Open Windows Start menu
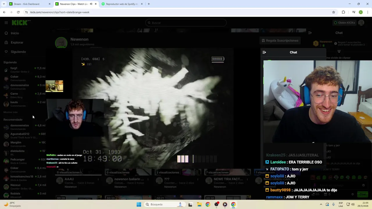This screenshot has width=372, height=209. pos(139,204)
